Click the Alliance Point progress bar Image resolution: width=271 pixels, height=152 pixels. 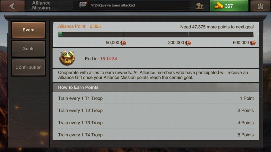pos(156,35)
